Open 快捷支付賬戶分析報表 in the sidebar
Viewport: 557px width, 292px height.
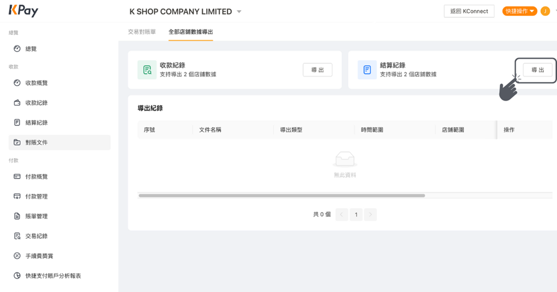[60, 275]
